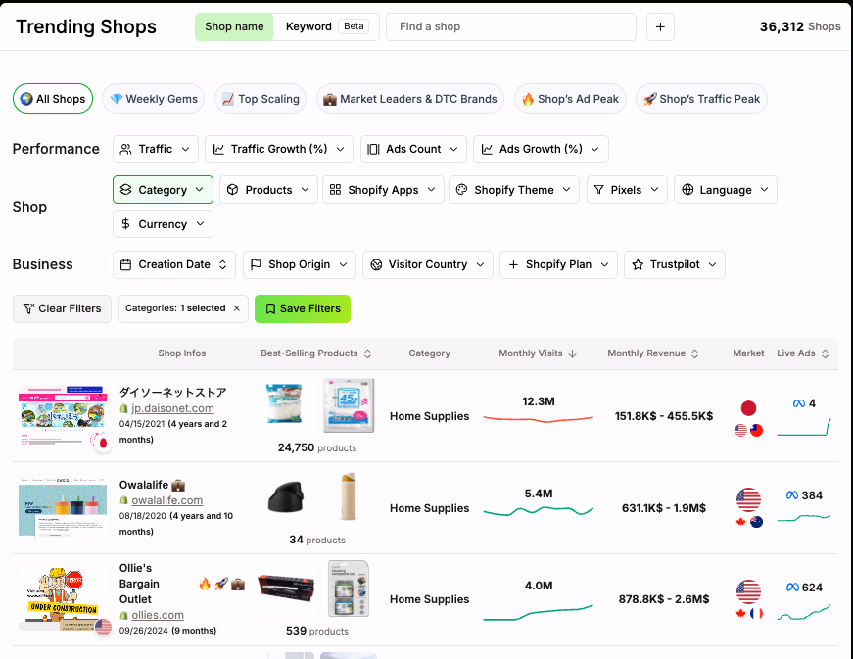Open the Ads Count filter dropdown
Viewport: 853px width, 659px height.
click(413, 149)
